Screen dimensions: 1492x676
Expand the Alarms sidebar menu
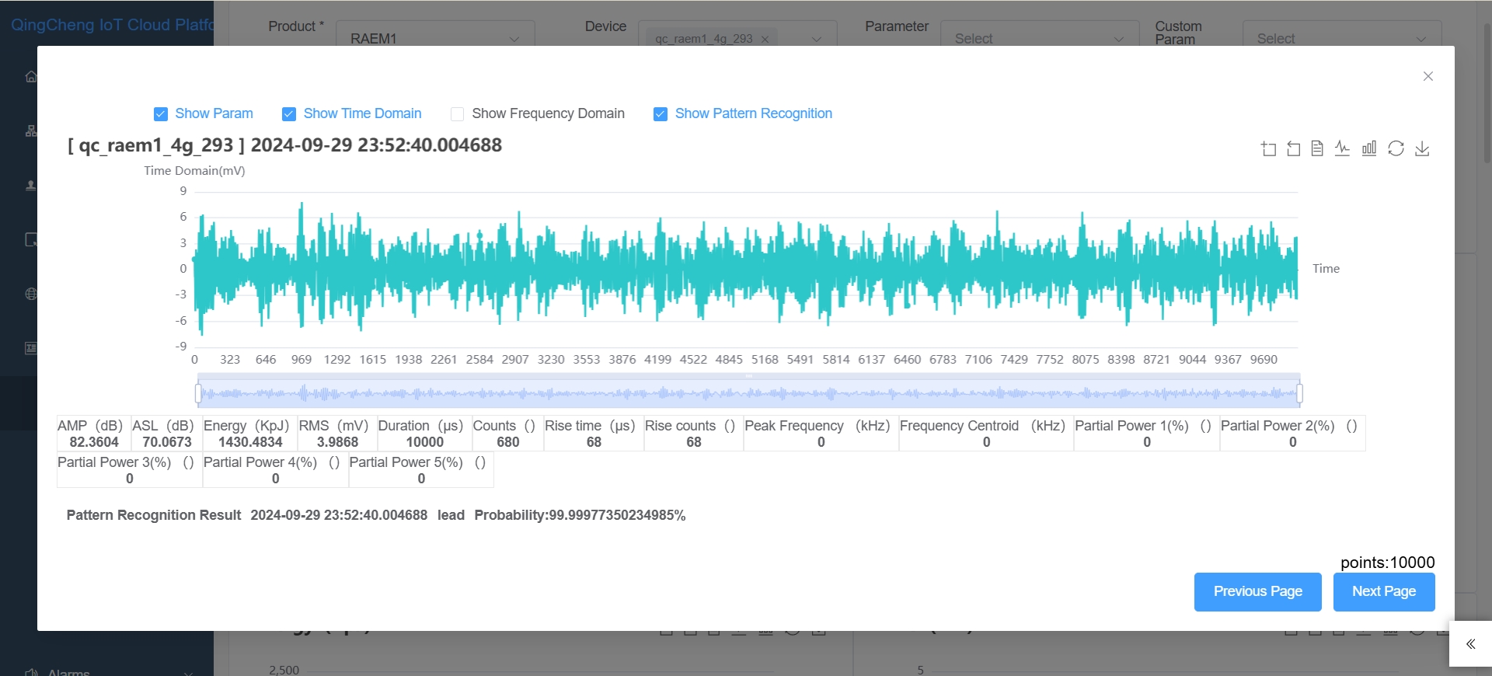pos(109,671)
